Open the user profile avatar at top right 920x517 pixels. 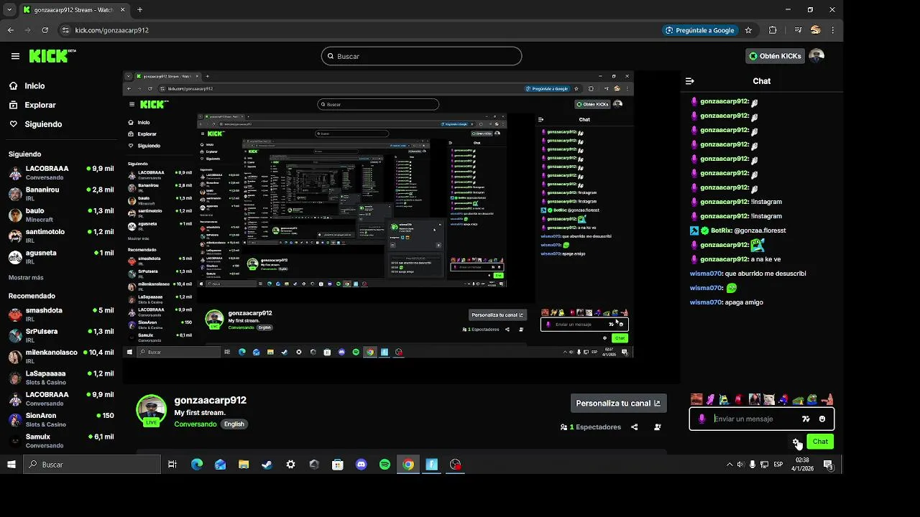[x=816, y=56]
